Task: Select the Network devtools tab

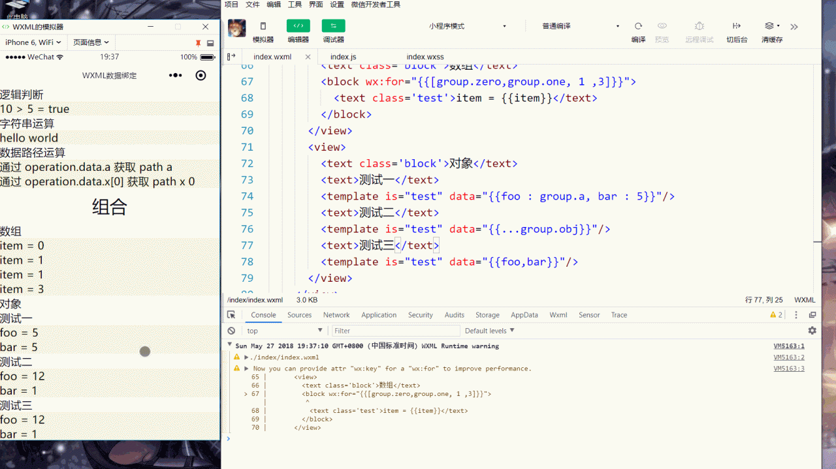Action: pos(336,315)
